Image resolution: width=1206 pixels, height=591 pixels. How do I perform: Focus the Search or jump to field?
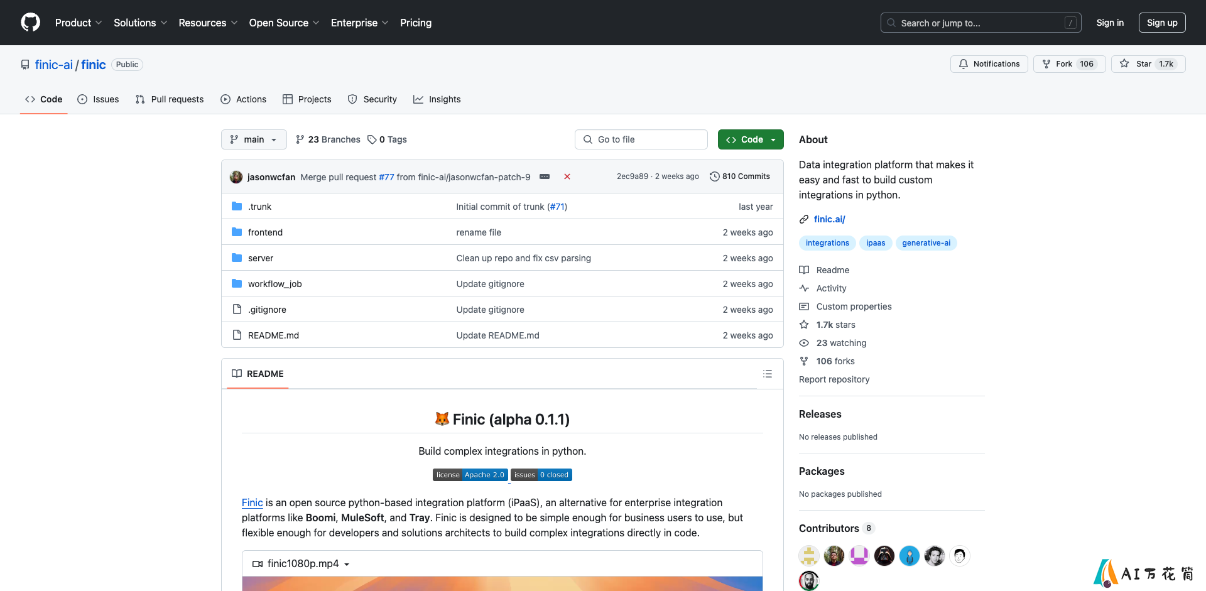point(981,23)
